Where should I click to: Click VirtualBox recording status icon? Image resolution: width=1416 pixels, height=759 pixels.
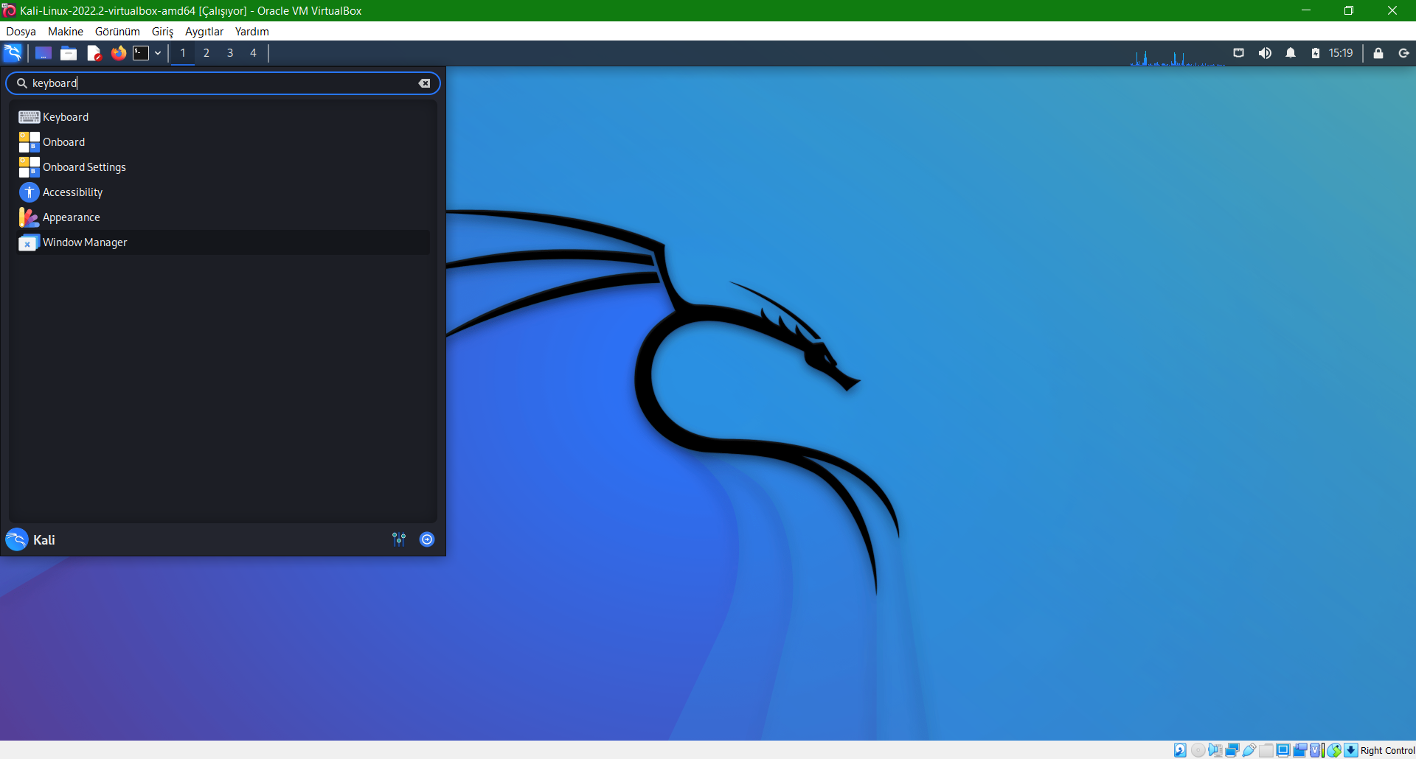(x=1300, y=750)
